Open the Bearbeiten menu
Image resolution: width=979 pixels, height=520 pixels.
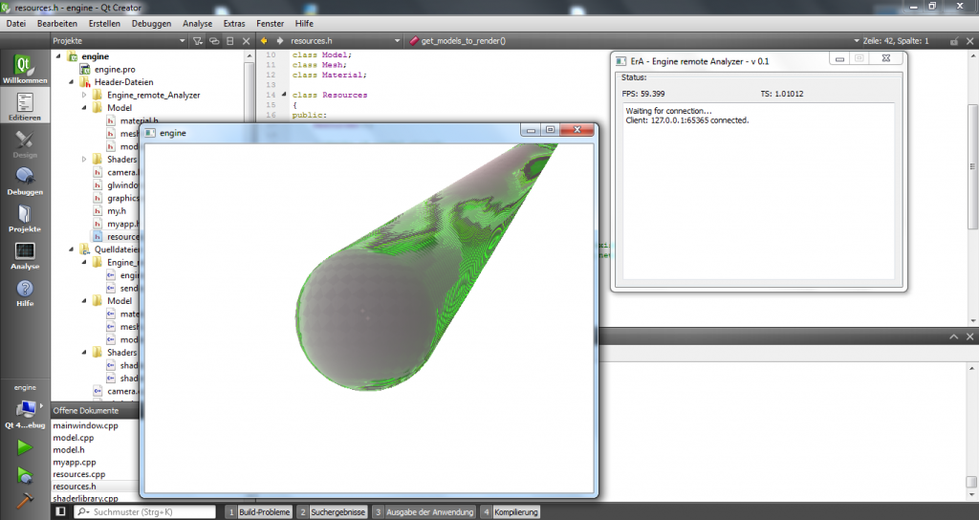click(56, 23)
